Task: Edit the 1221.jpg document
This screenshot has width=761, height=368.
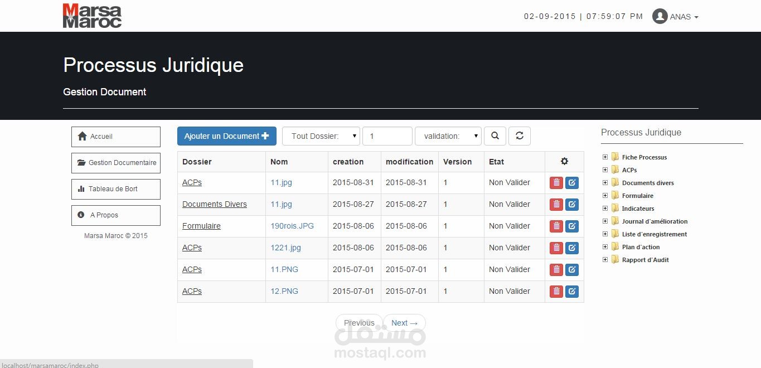Action: tap(572, 248)
